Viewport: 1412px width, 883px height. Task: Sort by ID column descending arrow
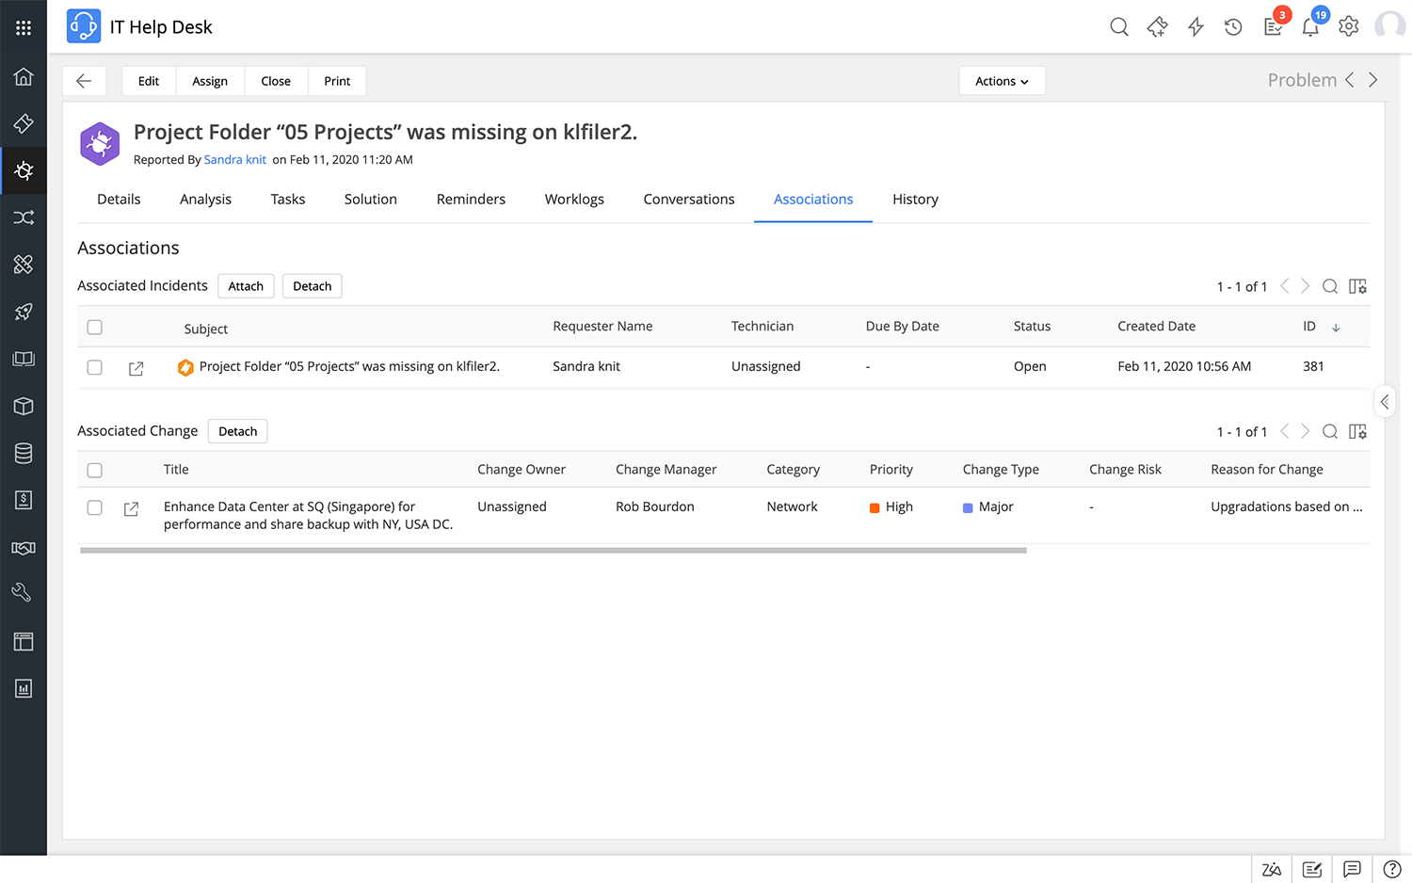tap(1336, 328)
